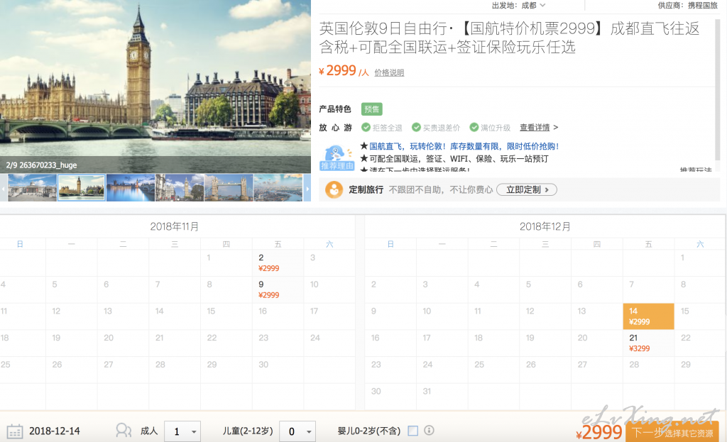Viewport: 727px width, 442px height.
Task: Click the green check beside 买贵退差价
Action: pos(416,128)
